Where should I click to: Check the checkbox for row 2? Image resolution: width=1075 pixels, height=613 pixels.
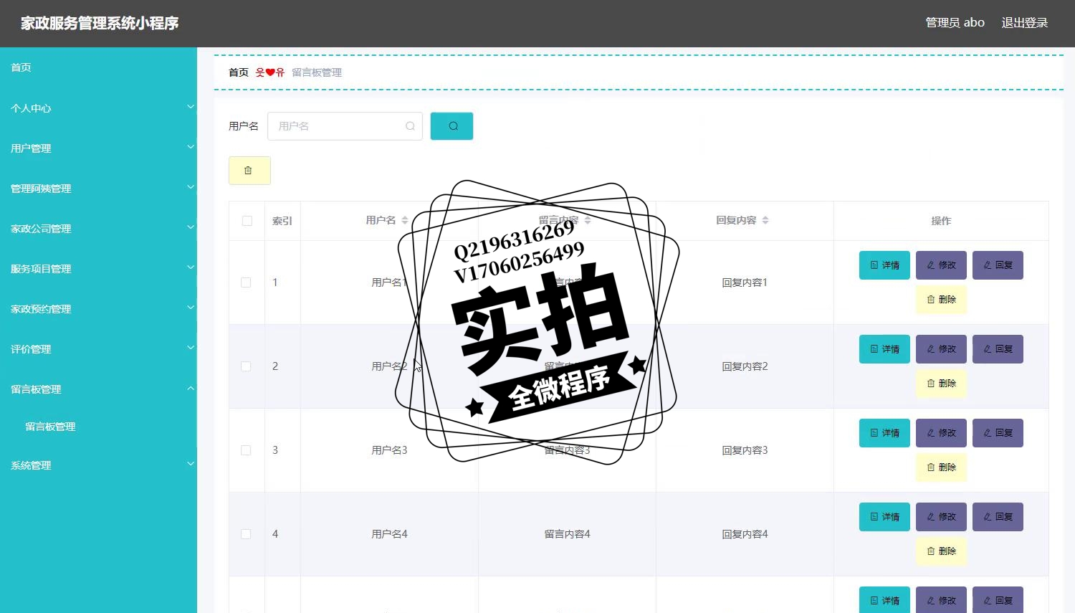pyautogui.click(x=246, y=366)
